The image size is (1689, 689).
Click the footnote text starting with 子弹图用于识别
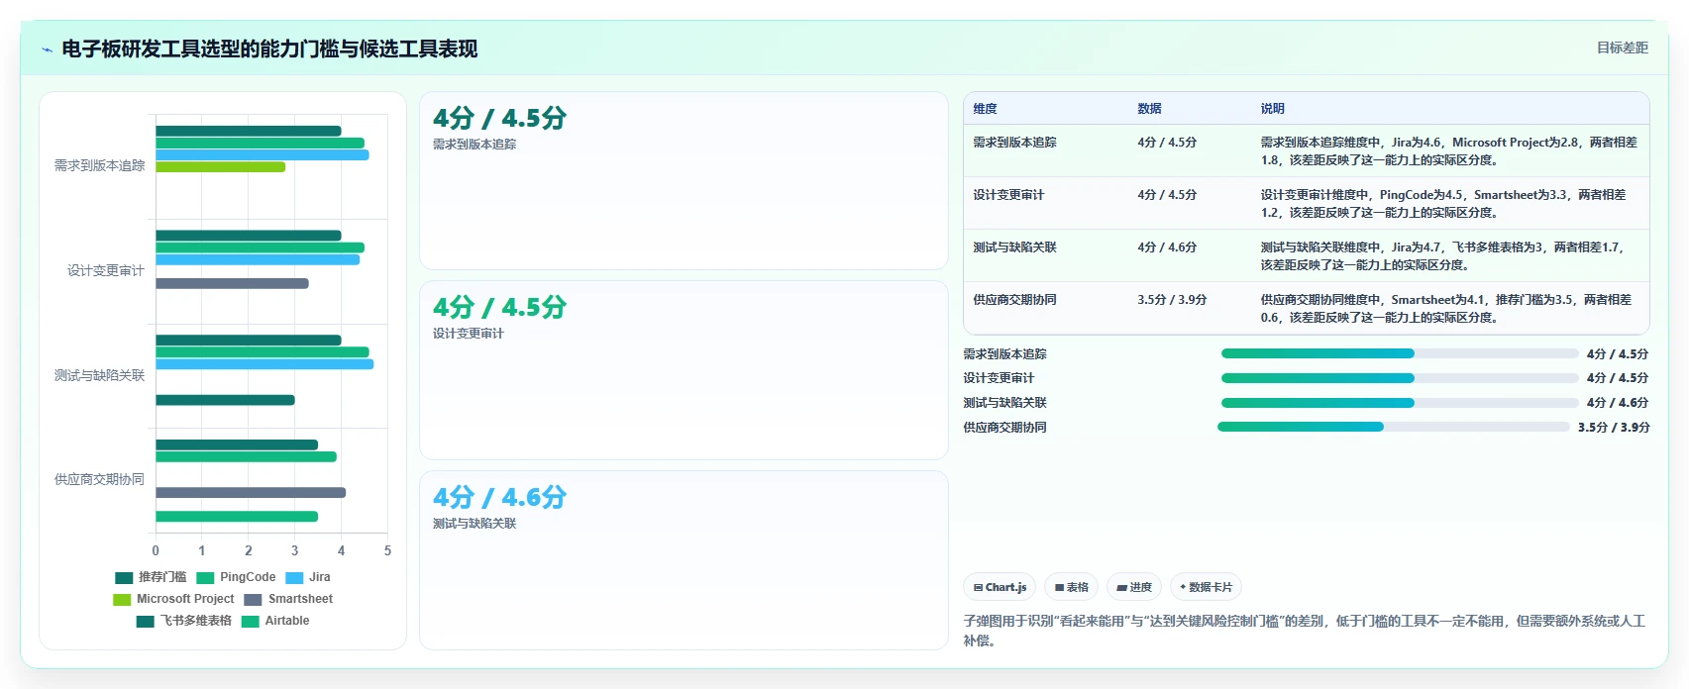[x=1305, y=631]
